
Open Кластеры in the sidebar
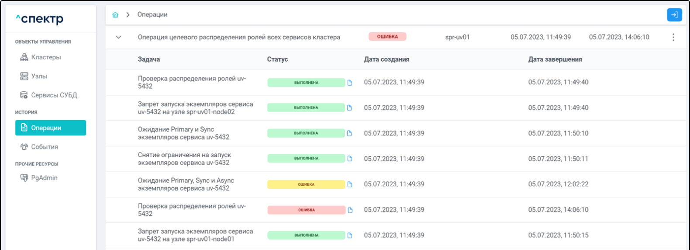[x=45, y=57]
